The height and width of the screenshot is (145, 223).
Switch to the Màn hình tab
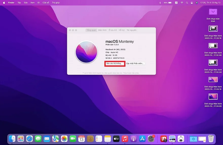point(102,30)
